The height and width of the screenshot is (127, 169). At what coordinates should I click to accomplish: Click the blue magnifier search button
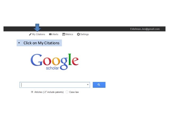point(99,85)
